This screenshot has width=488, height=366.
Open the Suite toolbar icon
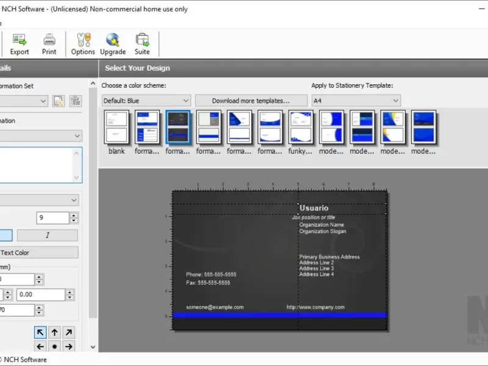142,44
